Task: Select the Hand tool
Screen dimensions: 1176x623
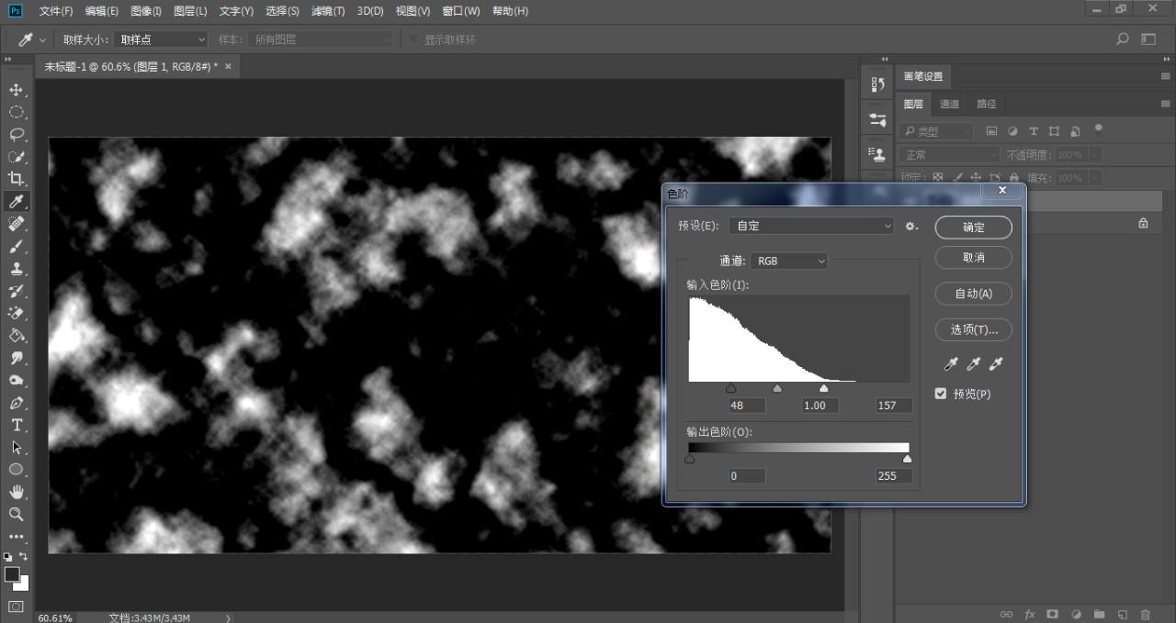Action: pyautogui.click(x=17, y=492)
